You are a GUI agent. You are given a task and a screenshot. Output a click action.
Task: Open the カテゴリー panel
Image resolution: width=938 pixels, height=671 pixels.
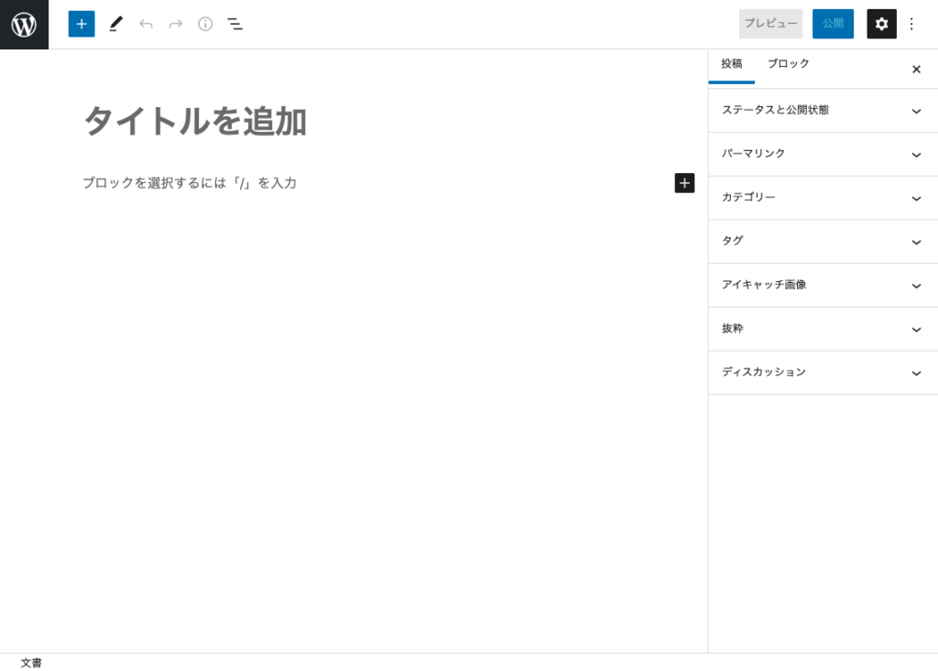(822, 198)
